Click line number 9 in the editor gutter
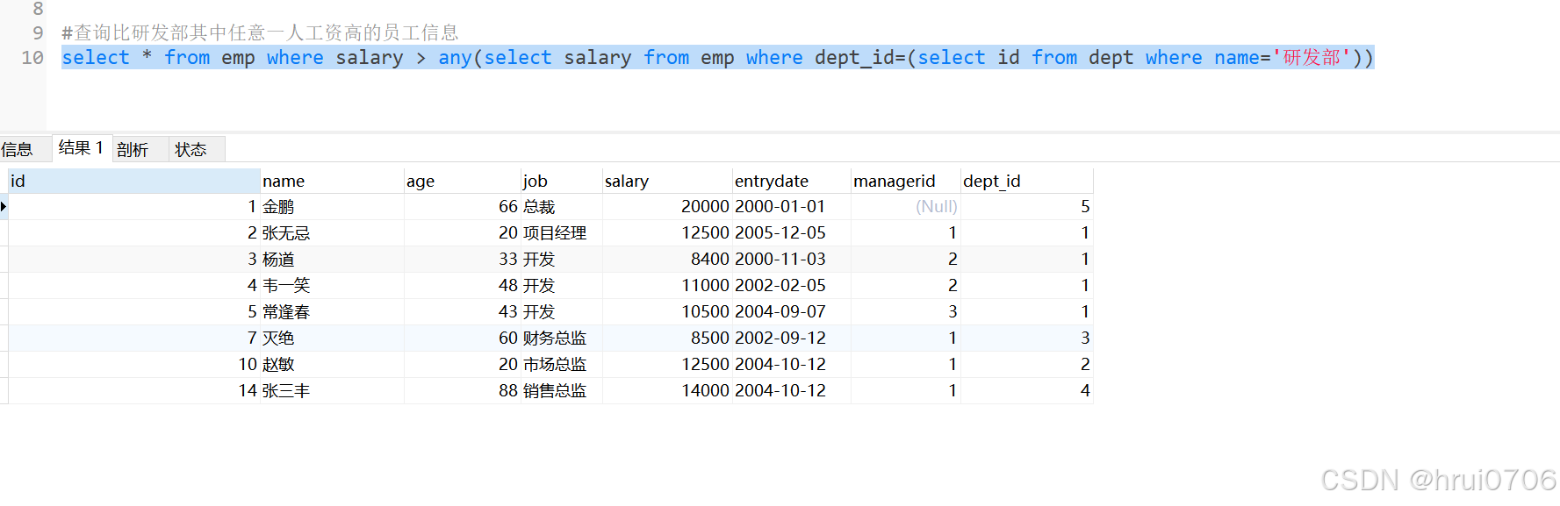The height and width of the screenshot is (506, 1560). pyautogui.click(x=38, y=33)
